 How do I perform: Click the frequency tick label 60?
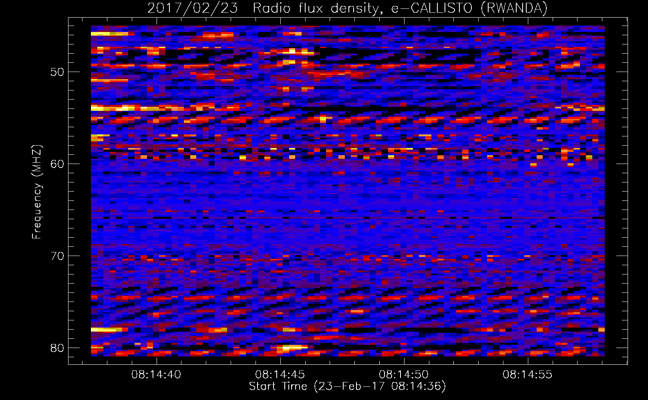coord(57,164)
